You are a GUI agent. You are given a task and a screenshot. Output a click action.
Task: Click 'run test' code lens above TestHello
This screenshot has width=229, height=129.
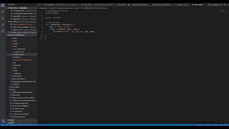pos(48,23)
